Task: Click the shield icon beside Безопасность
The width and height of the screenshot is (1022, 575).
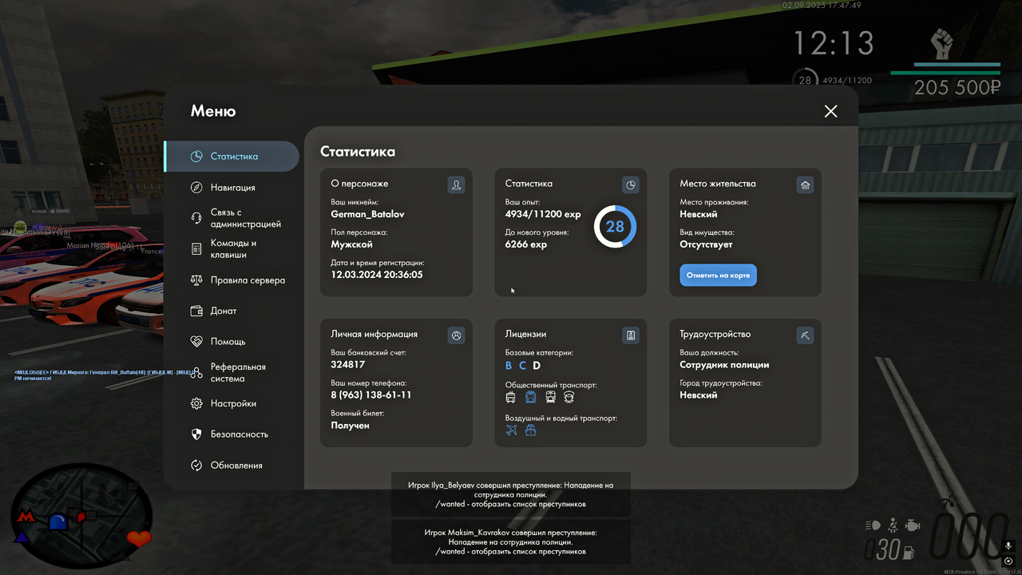Action: [196, 434]
